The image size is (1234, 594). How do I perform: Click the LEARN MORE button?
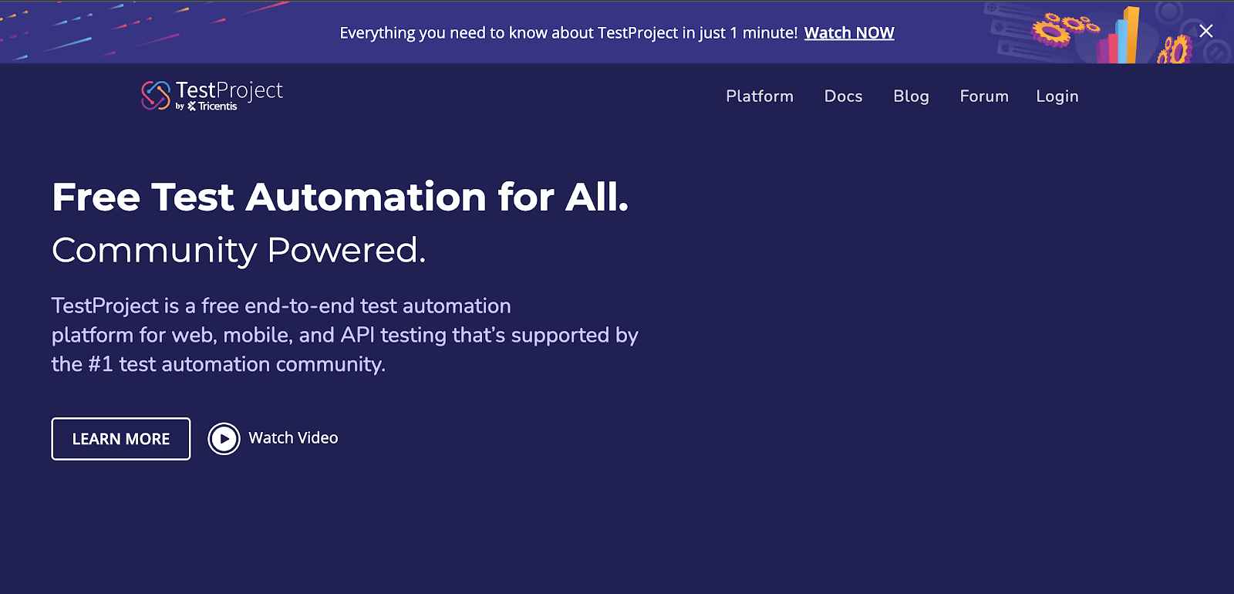(120, 438)
